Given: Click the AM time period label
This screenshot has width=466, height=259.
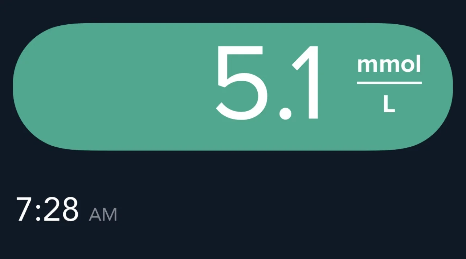Looking at the screenshot, I should click(103, 214).
